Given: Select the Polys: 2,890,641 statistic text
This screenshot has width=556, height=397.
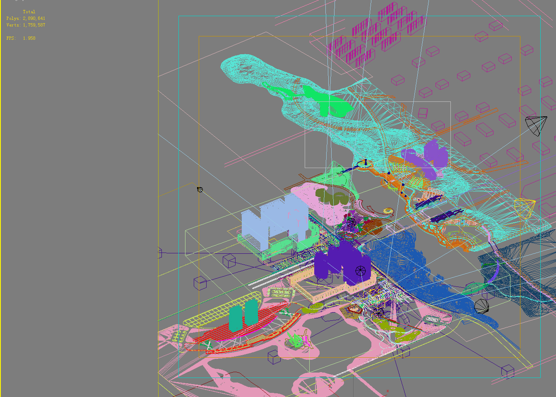Looking at the screenshot, I should click(26, 18).
